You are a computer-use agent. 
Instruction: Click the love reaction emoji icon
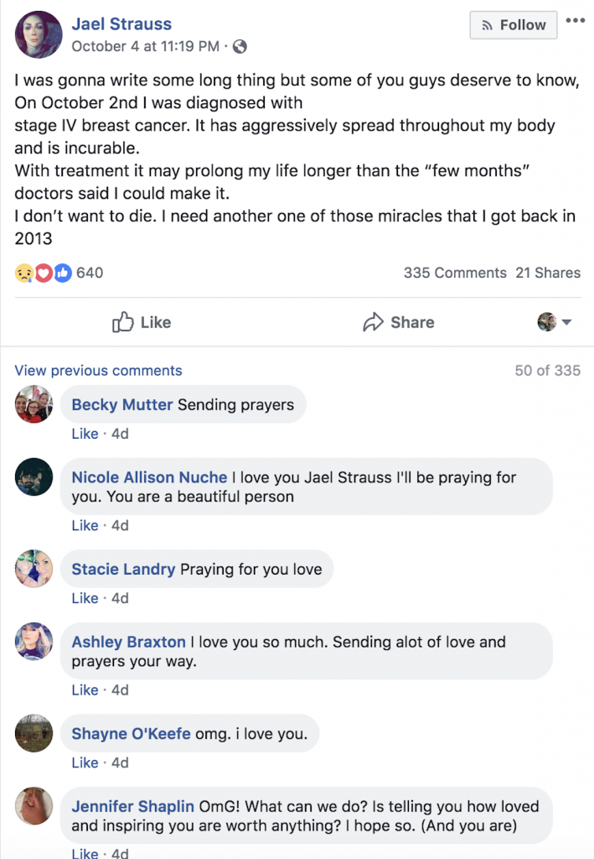(x=44, y=272)
